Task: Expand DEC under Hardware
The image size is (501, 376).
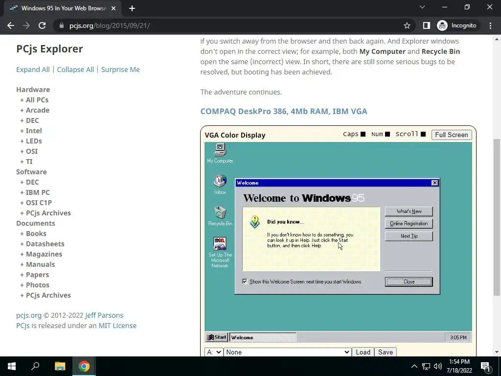Action: coord(30,120)
